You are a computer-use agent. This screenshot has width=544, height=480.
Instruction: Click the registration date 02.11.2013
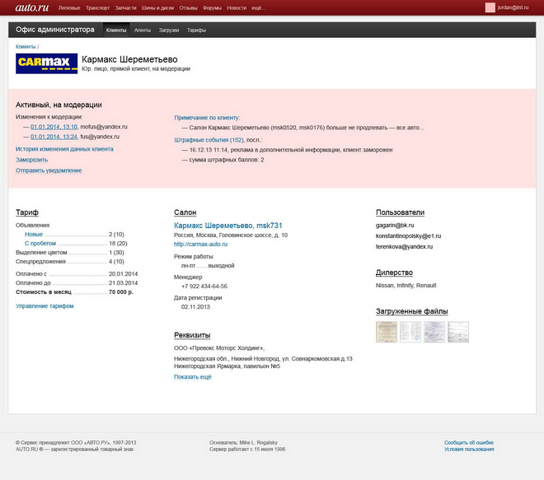pyautogui.click(x=195, y=307)
